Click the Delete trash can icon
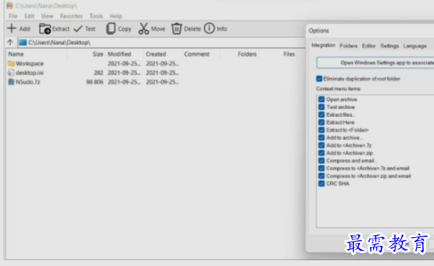The image size is (434, 266). pos(177,29)
